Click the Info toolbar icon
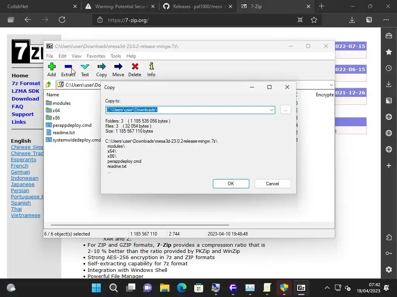This screenshot has width=397, height=297. [x=152, y=70]
